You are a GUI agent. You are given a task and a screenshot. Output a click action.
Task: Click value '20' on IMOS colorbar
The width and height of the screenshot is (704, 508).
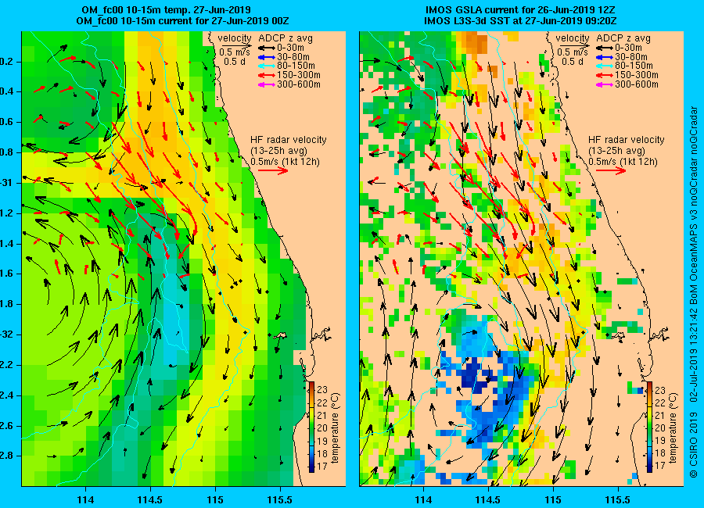(x=660, y=428)
